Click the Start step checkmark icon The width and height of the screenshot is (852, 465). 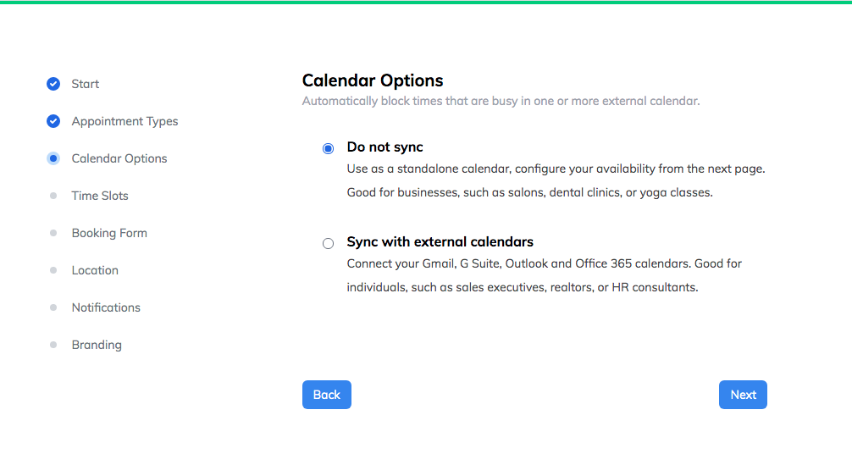[53, 84]
